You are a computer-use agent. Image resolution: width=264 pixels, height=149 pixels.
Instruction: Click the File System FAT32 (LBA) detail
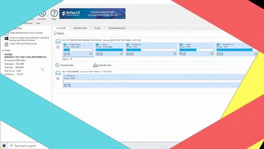coord(15,60)
